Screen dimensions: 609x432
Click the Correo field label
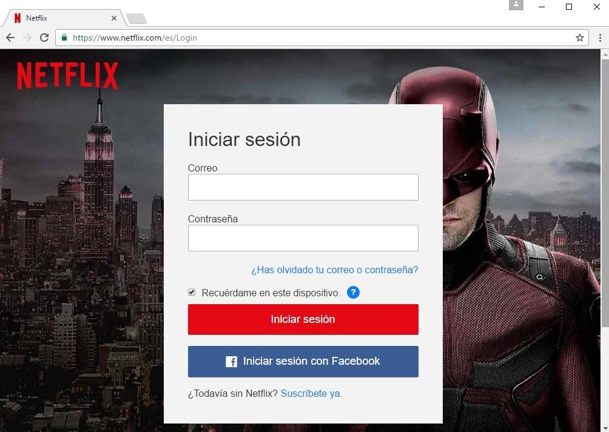[203, 168]
